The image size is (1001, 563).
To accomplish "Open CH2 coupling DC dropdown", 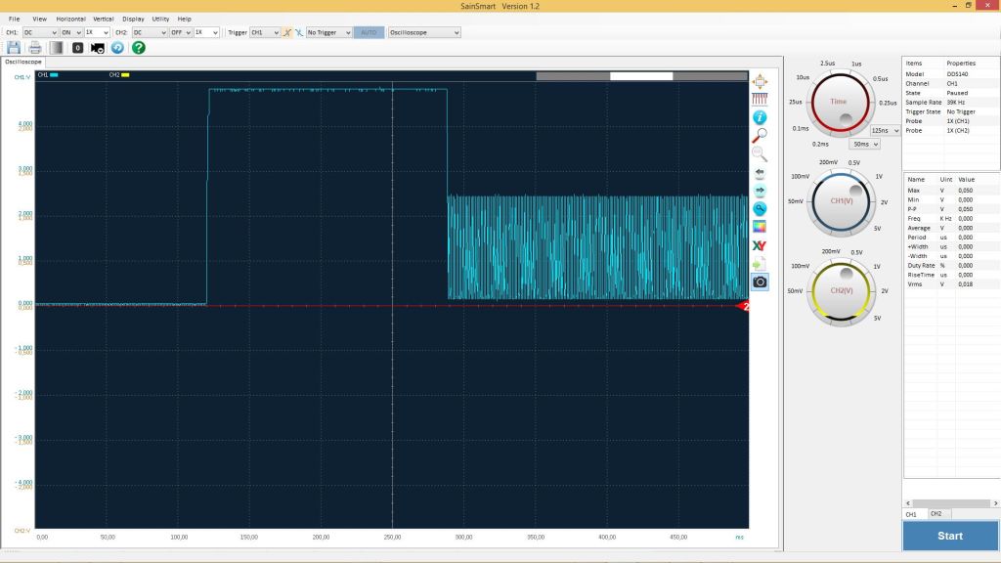I will click(150, 32).
